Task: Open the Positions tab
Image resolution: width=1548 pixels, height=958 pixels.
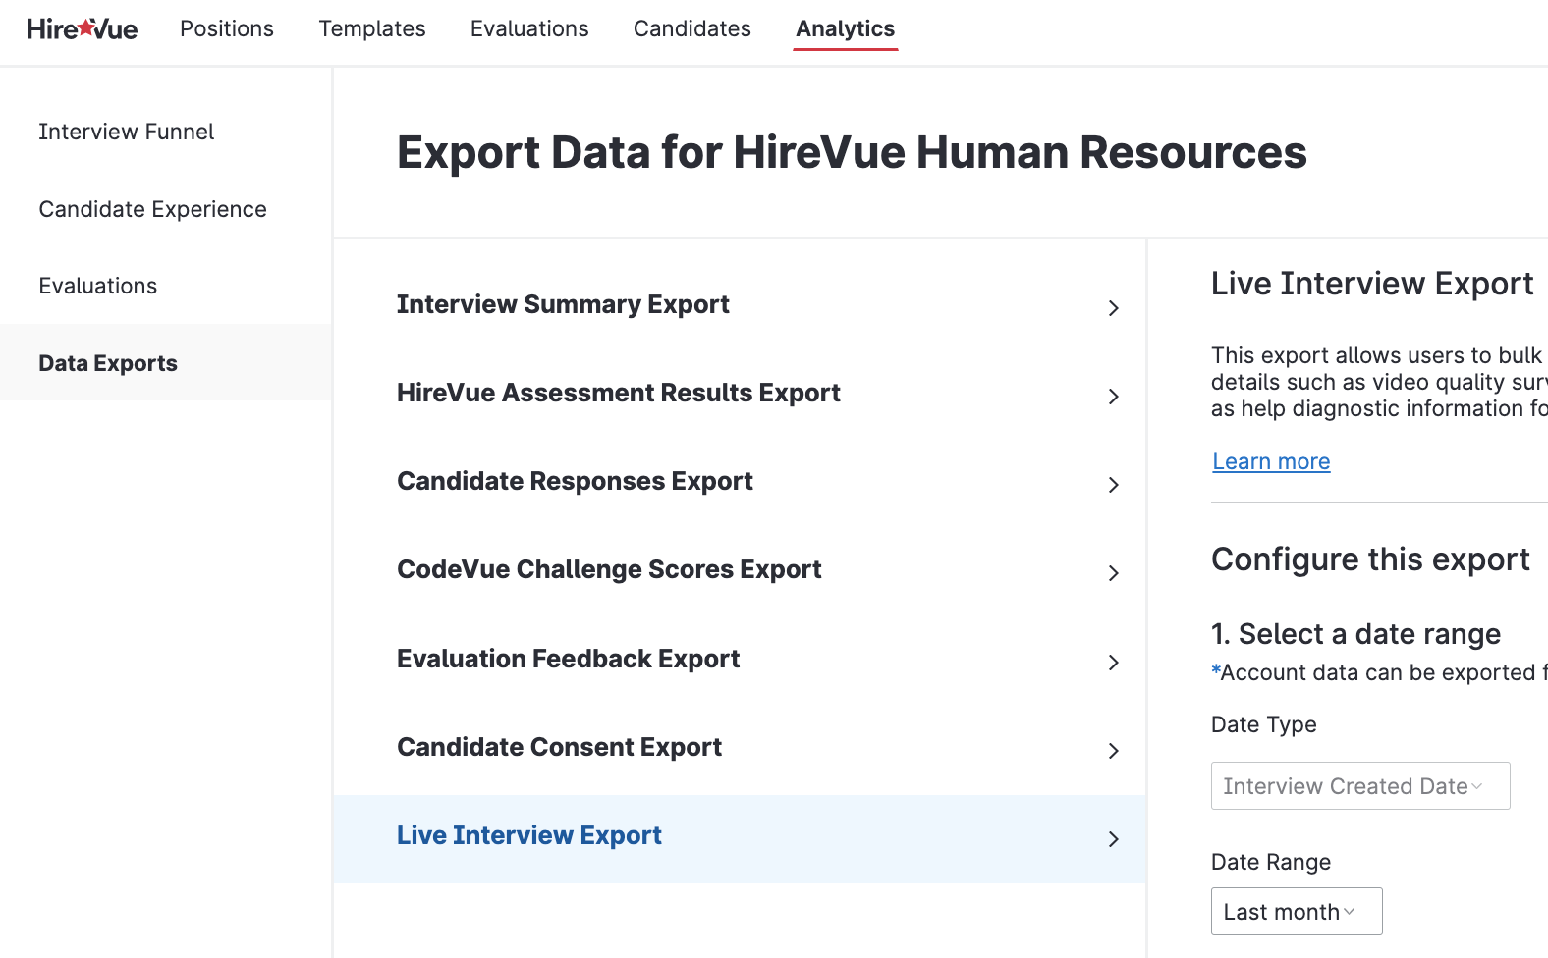Action: [227, 29]
